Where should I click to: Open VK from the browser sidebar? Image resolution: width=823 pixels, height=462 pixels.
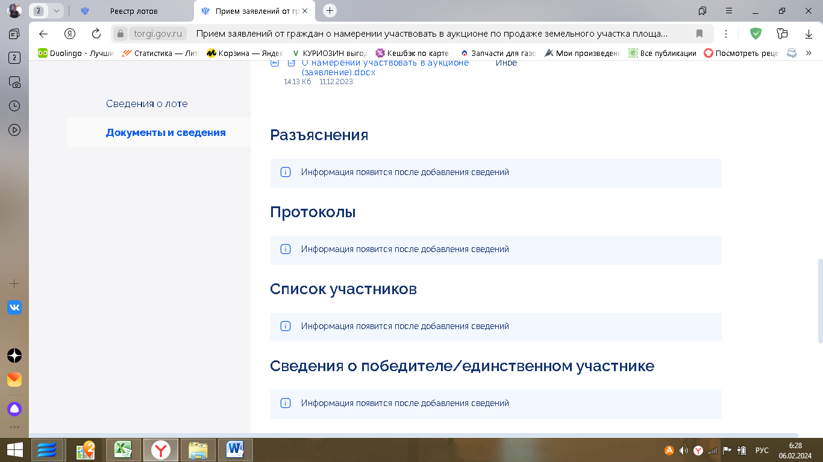click(14, 308)
